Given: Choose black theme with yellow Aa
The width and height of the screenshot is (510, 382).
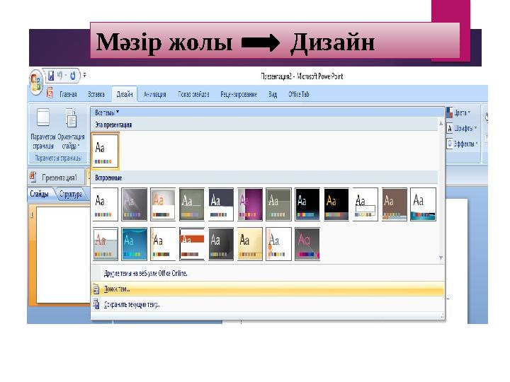Looking at the screenshot, I should tap(336, 204).
